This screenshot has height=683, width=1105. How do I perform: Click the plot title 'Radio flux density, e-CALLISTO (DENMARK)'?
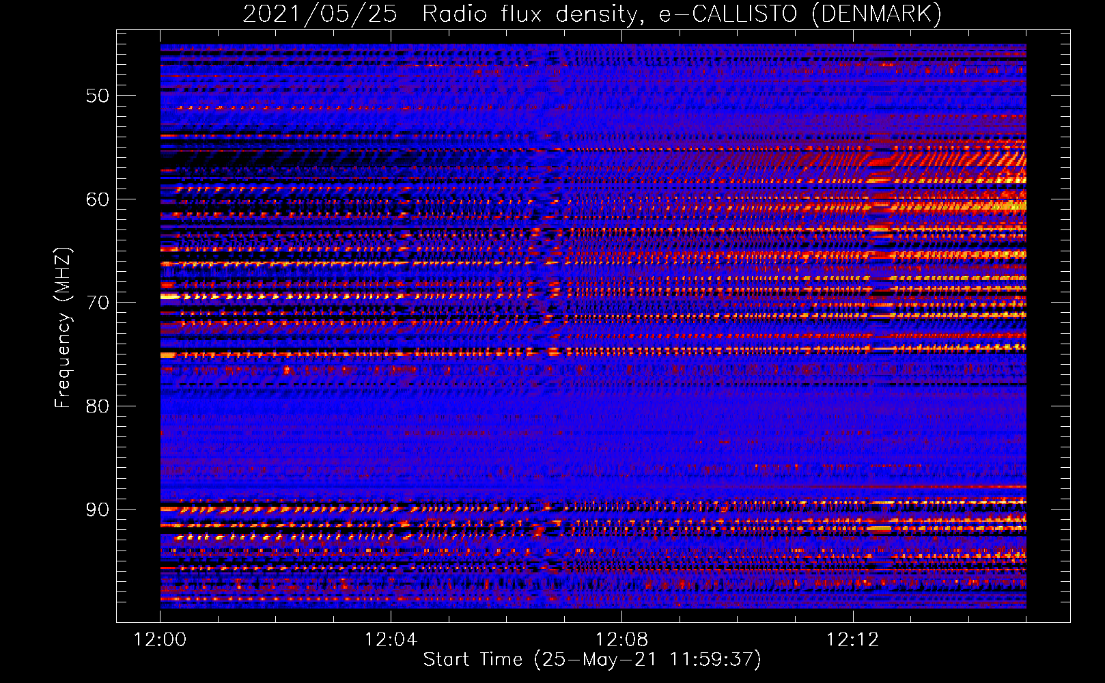682,14
